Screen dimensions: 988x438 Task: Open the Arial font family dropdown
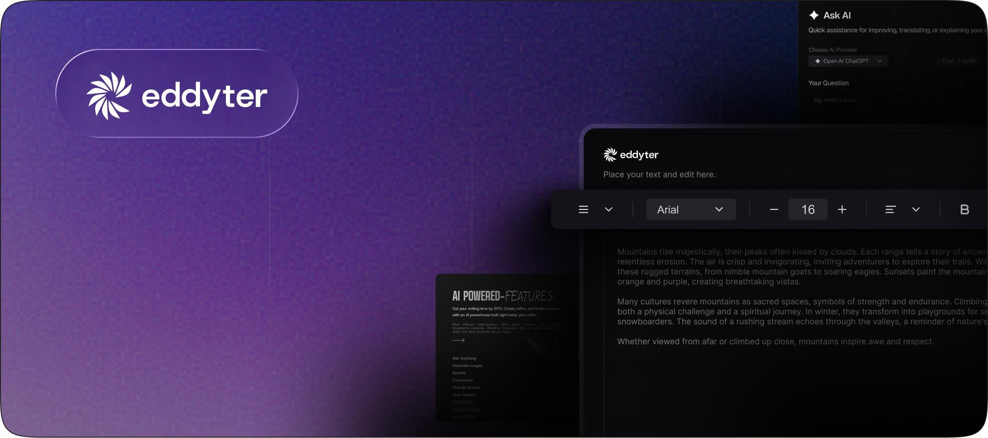(691, 209)
